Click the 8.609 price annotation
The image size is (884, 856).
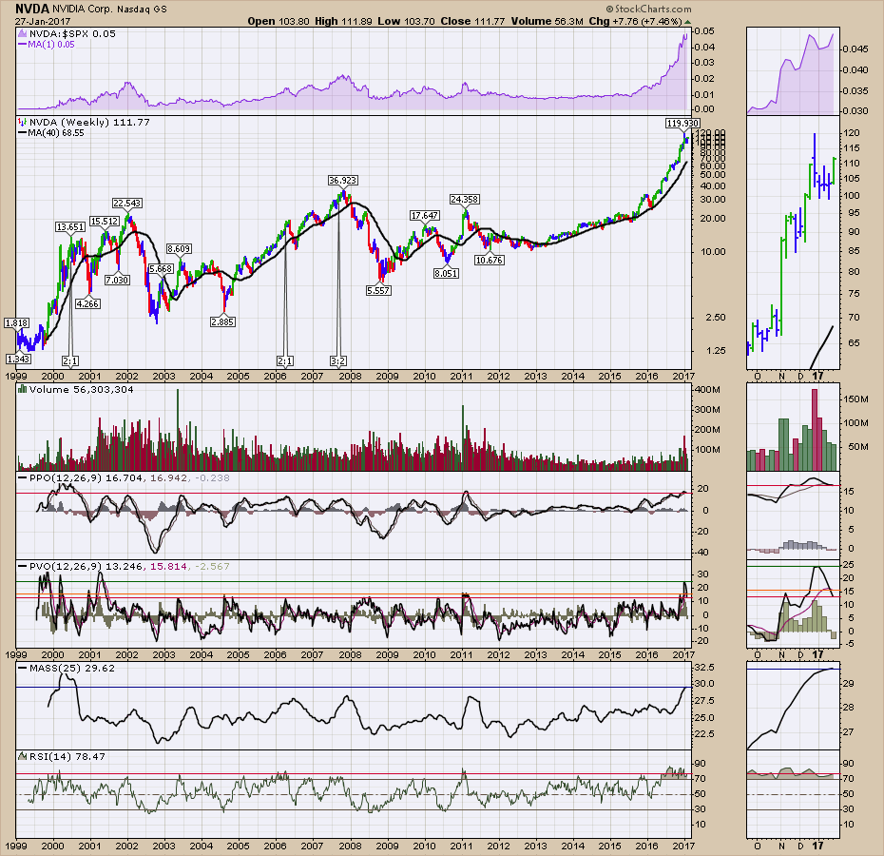[x=179, y=249]
